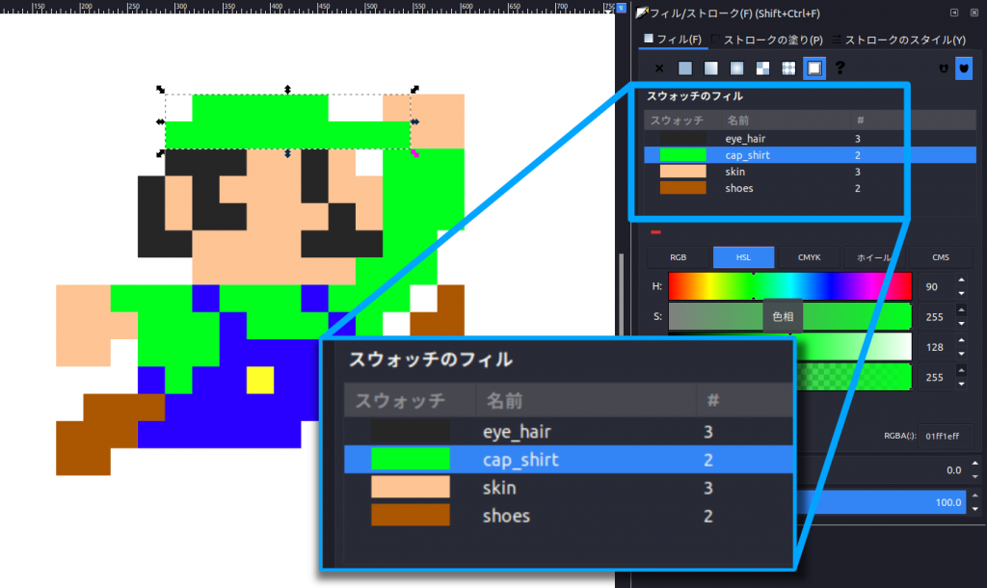Select the skin swatch row
The height and width of the screenshot is (588, 987).
coord(810,172)
